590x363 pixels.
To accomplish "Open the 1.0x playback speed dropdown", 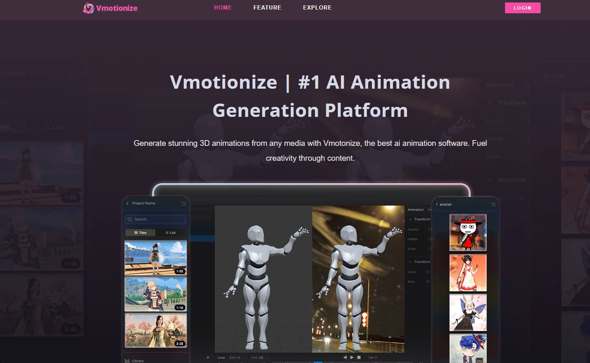I will (x=372, y=357).
